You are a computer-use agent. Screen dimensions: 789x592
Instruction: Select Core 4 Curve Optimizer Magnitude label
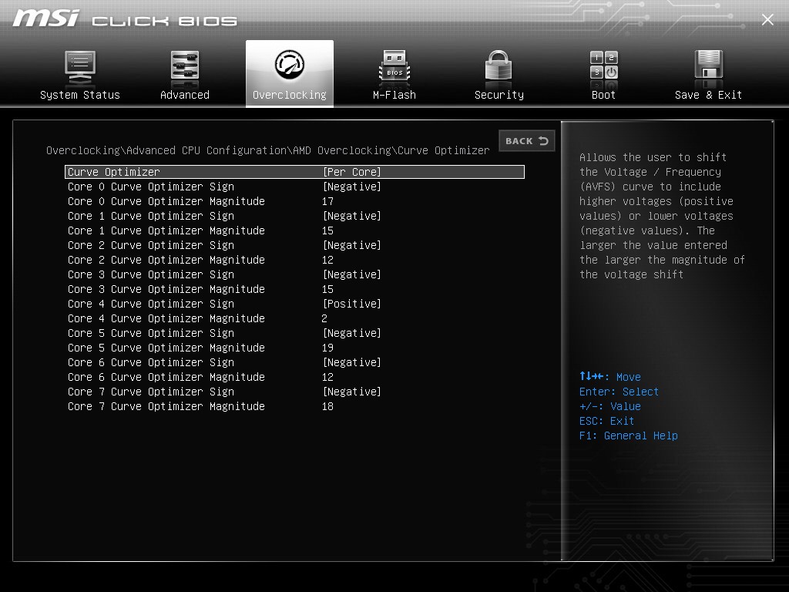point(166,318)
